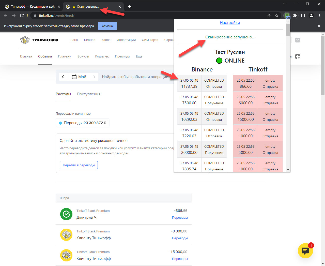Open the Chrome three-dot menu
This screenshot has width=325, height=266.
[319, 16]
